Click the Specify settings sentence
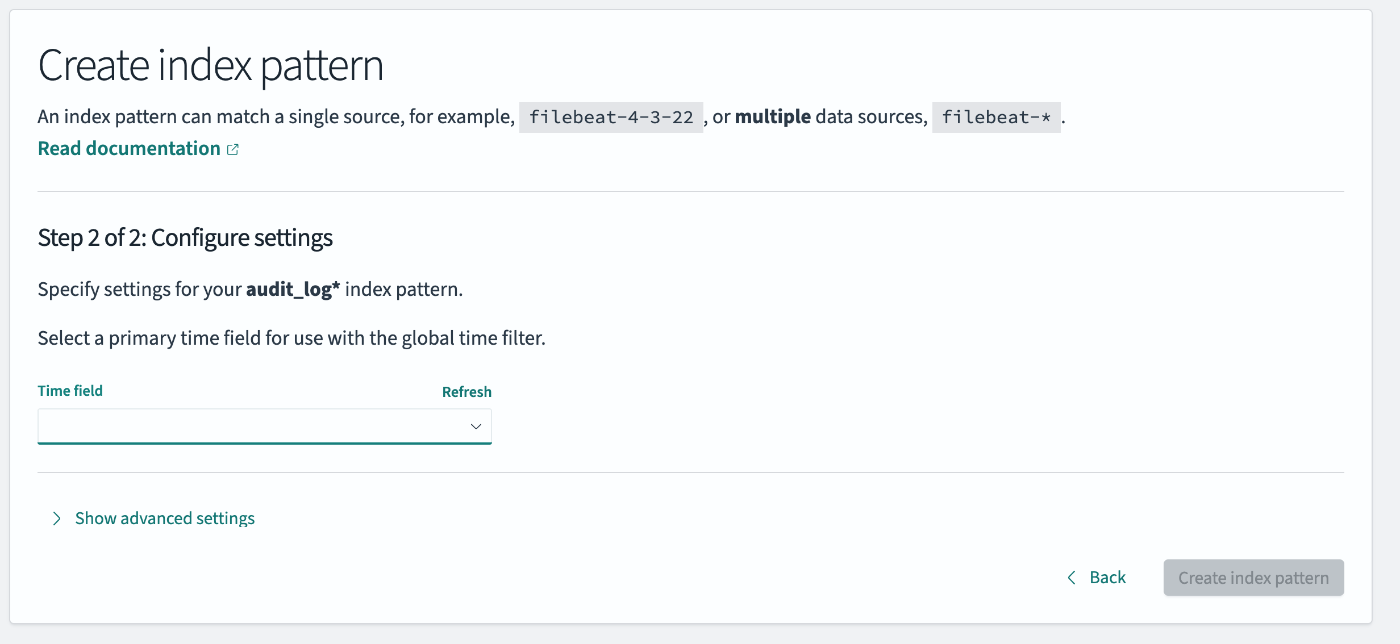Screen dimensions: 1400x644 [140, 290]
